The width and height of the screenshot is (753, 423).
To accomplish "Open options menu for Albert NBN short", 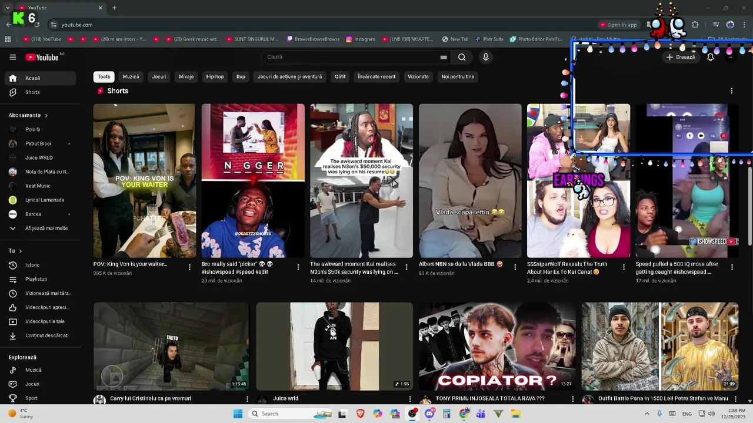I will (515, 267).
